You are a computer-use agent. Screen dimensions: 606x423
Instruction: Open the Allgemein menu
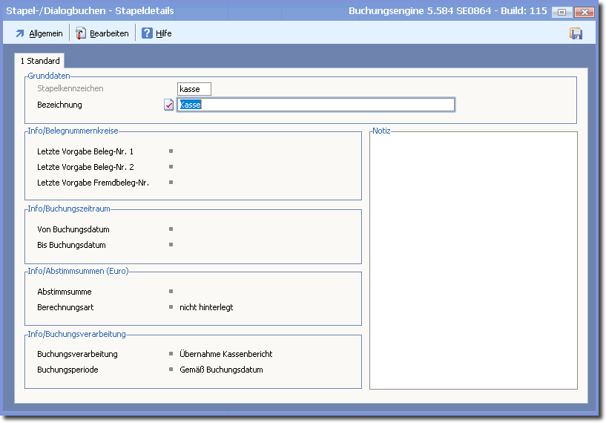click(45, 33)
